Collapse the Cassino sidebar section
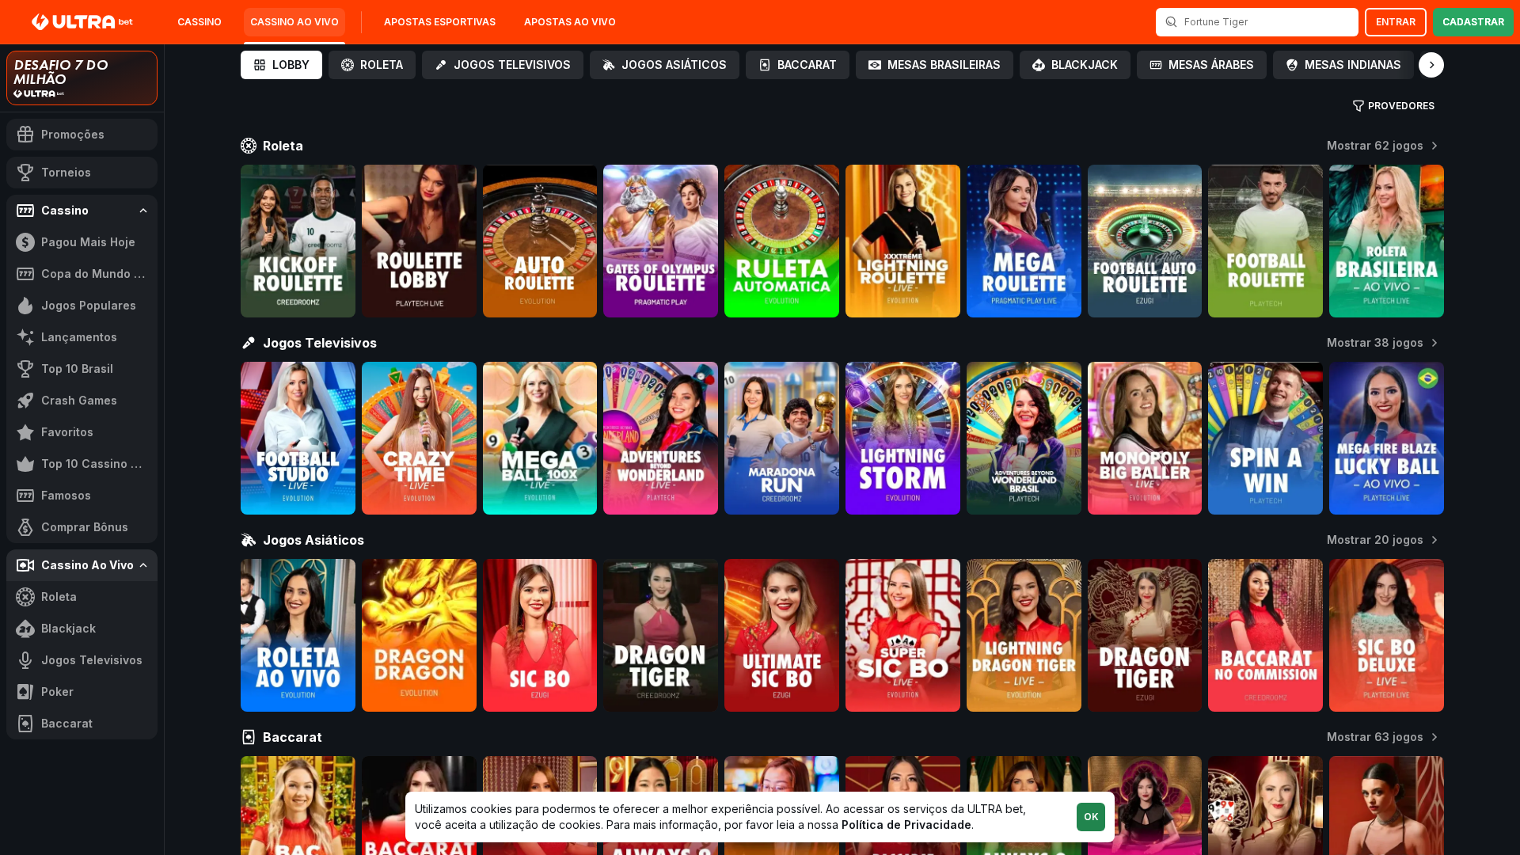This screenshot has width=1520, height=855. pyautogui.click(x=143, y=211)
